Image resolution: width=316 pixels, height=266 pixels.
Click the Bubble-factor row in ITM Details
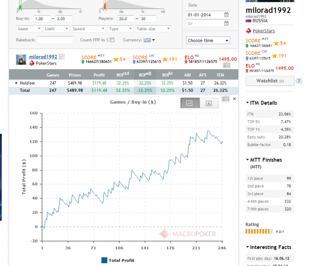[x=270, y=144]
